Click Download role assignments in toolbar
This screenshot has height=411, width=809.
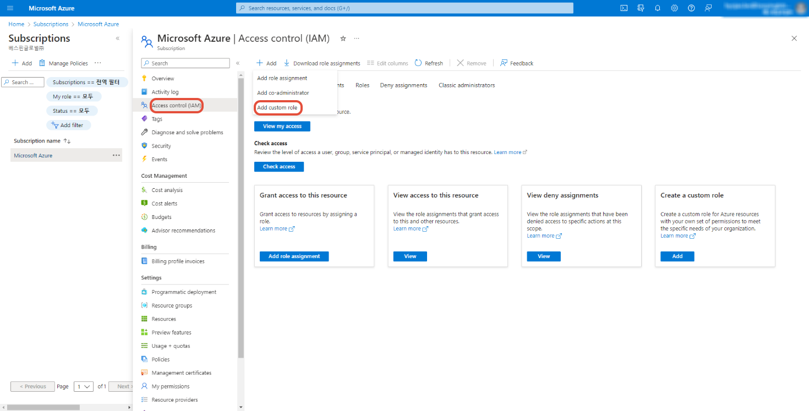pos(322,63)
